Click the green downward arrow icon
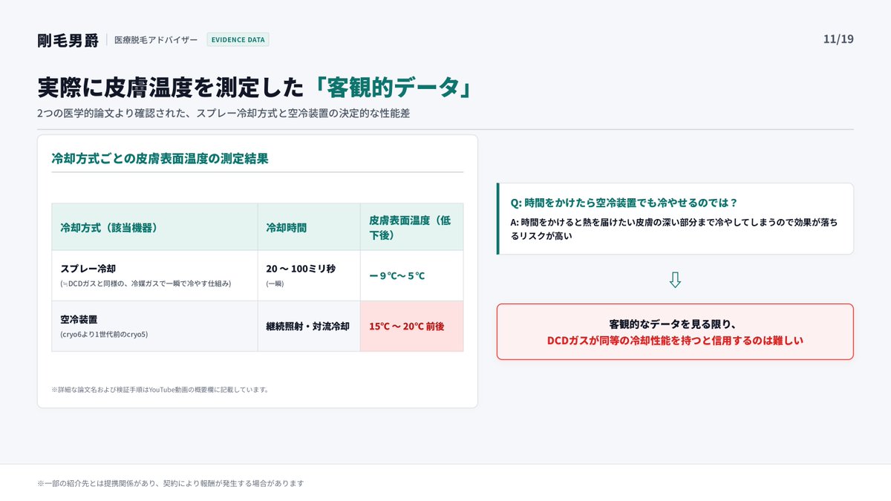 pos(675,280)
